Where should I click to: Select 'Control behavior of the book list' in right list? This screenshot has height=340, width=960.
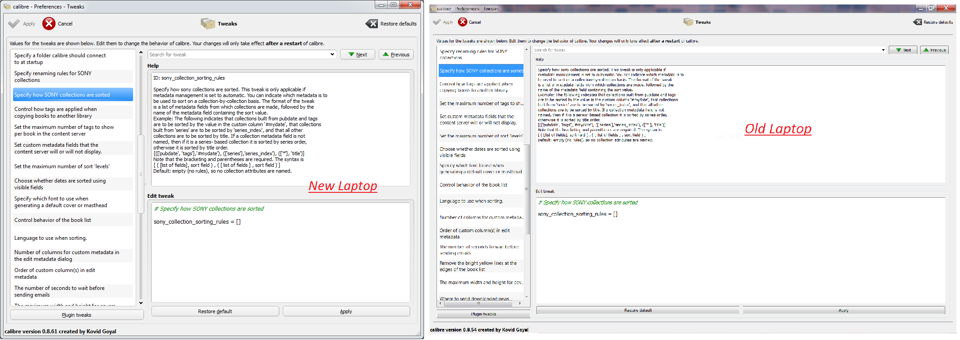481,185
